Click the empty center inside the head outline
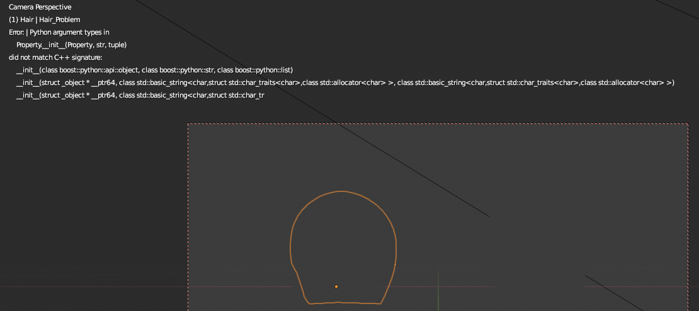This screenshot has height=311, width=699. (x=343, y=246)
